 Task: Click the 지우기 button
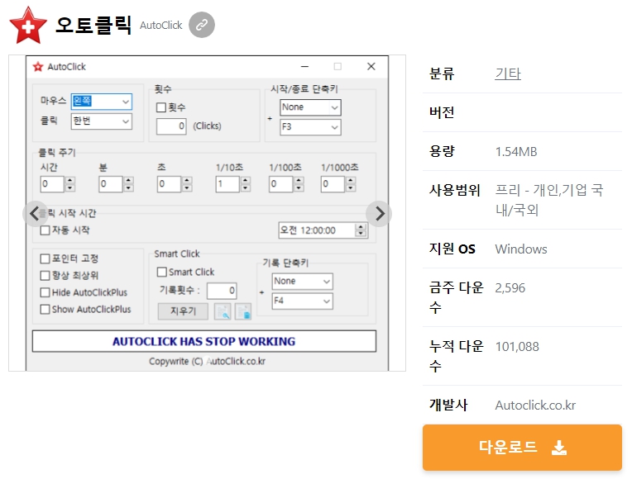[183, 311]
